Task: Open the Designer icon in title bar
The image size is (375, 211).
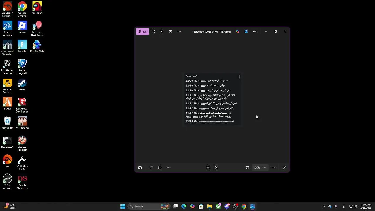Action: click(x=246, y=31)
